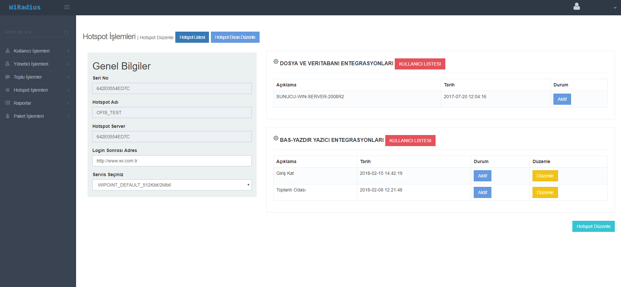Viewport: 621px width, 287px height.
Task: Click the Login Sonrası Adres field
Action: pyautogui.click(x=172, y=161)
